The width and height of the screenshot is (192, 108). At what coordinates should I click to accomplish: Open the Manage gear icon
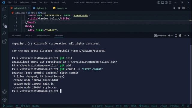(x=4, y=100)
